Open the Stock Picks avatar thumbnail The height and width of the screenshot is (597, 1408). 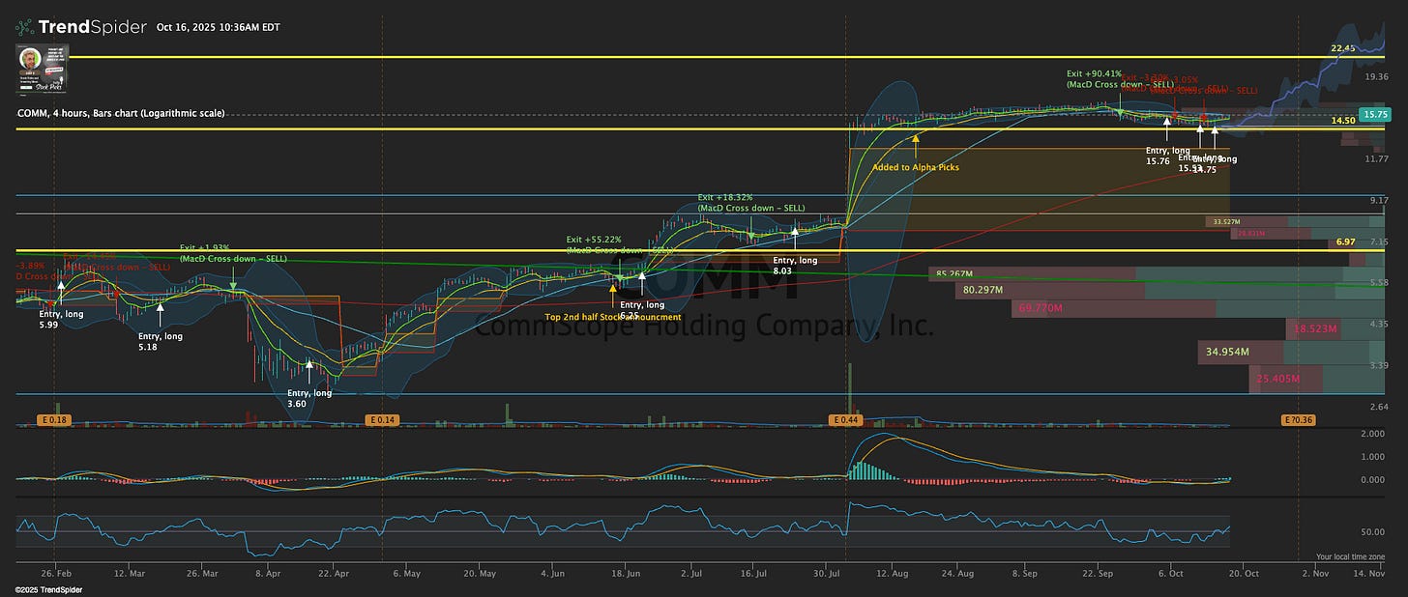[x=43, y=69]
